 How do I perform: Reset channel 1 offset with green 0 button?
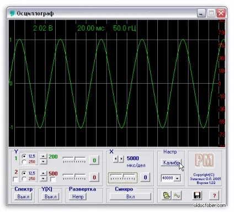(x=94, y=160)
